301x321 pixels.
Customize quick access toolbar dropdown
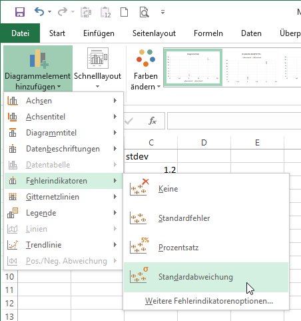(x=162, y=12)
